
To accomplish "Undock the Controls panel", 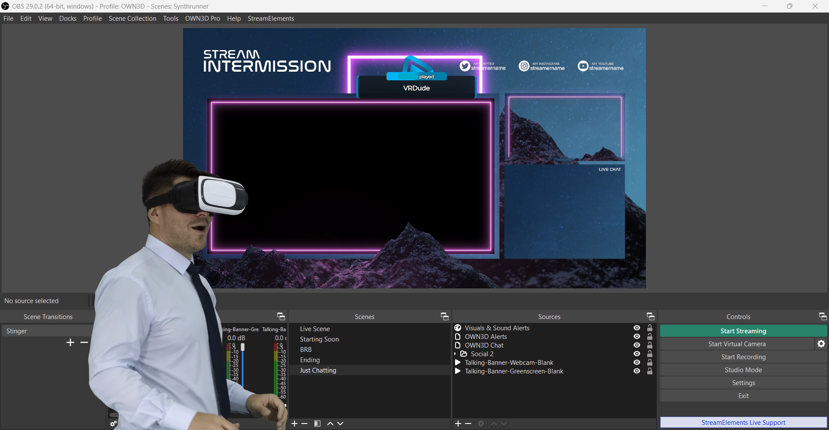I will [823, 316].
